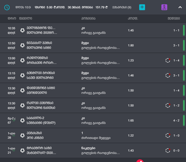Image resolution: width=186 pixels, height=162 pixels.
Task: Click the 30.36 total odds value
Action: [x=71, y=7]
